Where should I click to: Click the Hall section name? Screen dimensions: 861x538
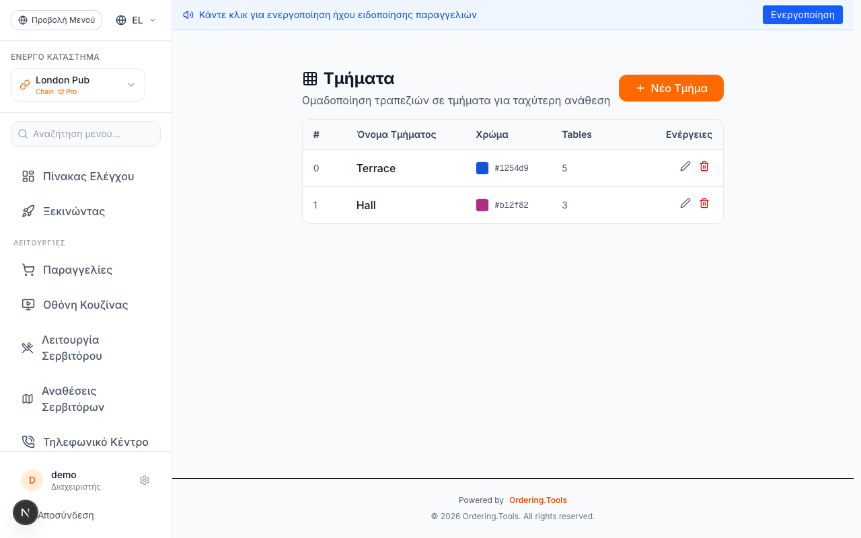[366, 205]
